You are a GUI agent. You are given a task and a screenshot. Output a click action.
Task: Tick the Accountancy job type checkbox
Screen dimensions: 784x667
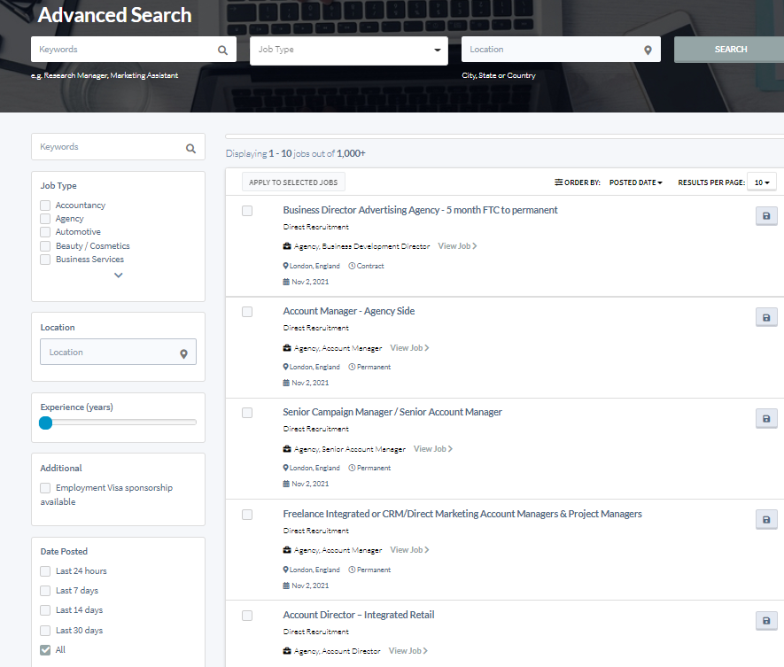[x=45, y=205]
